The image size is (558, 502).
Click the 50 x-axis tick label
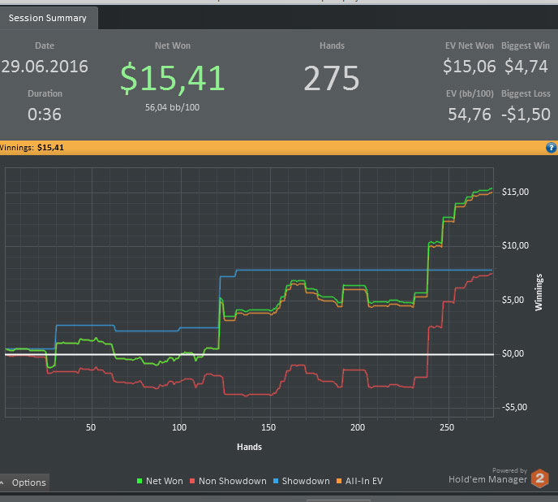point(91,427)
